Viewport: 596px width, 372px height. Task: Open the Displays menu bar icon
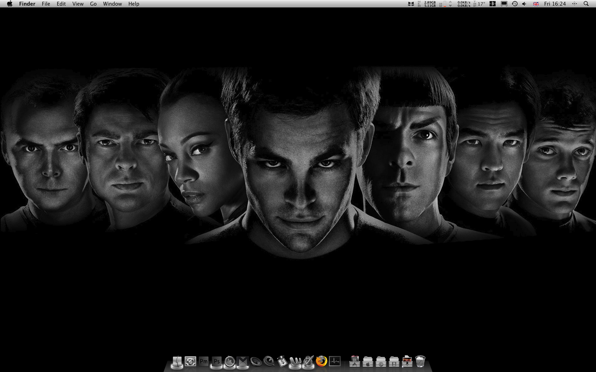click(x=504, y=4)
